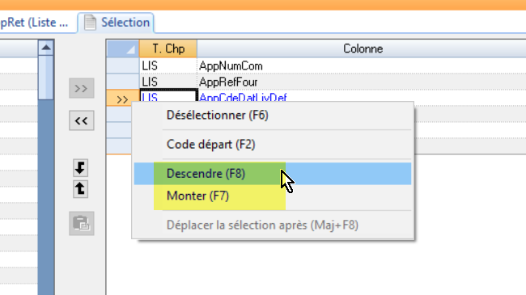
Task: Click the Sélection tab document icon
Action: (x=90, y=23)
